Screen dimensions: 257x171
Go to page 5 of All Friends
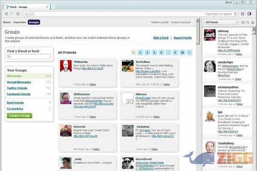tap(161, 53)
